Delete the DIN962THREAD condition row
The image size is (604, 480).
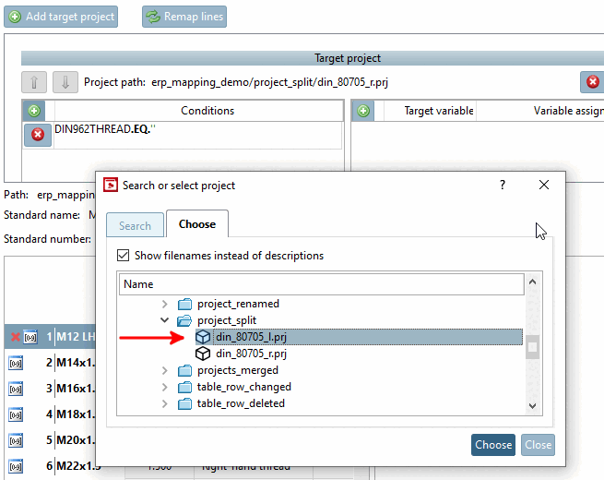coord(38,135)
